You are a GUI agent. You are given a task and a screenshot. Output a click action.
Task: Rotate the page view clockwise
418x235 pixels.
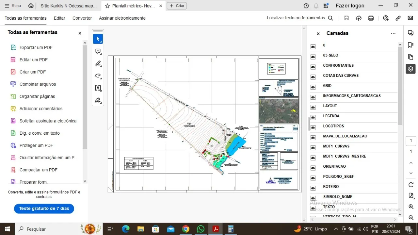pyautogui.click(x=411, y=185)
